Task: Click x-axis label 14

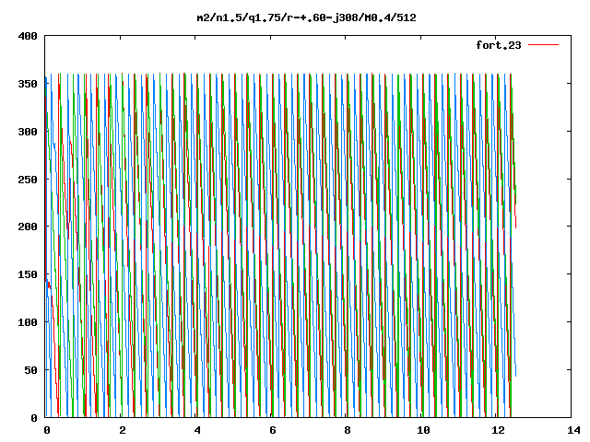Action: (x=573, y=430)
